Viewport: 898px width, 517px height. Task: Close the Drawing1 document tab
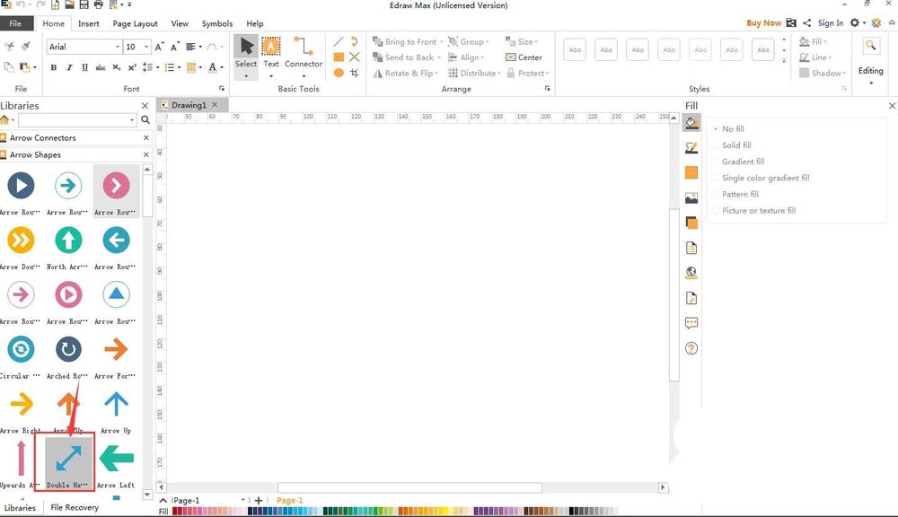215,105
